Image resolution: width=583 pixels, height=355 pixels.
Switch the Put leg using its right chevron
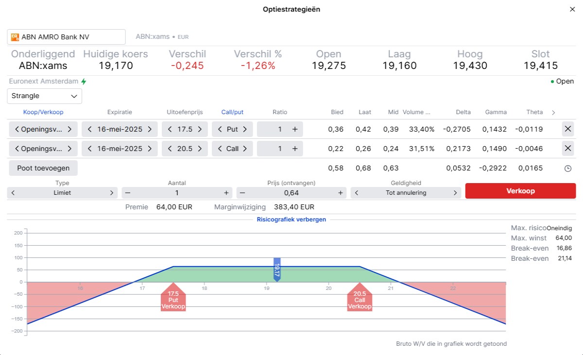tap(244, 129)
